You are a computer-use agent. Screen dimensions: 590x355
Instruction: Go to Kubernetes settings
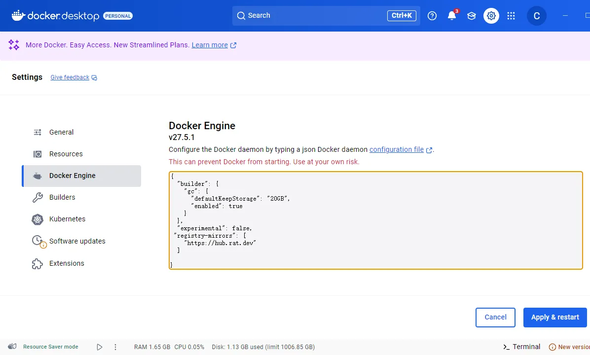pyautogui.click(x=67, y=219)
